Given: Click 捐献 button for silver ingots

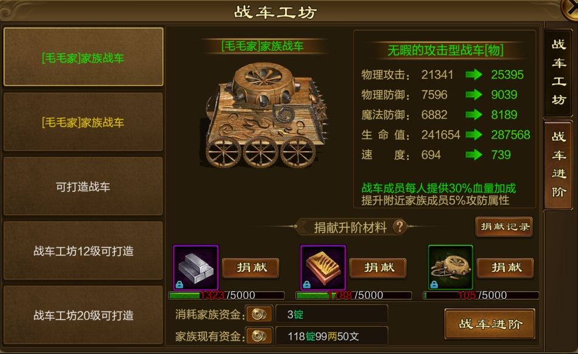Looking at the screenshot, I should pyautogui.click(x=250, y=268).
